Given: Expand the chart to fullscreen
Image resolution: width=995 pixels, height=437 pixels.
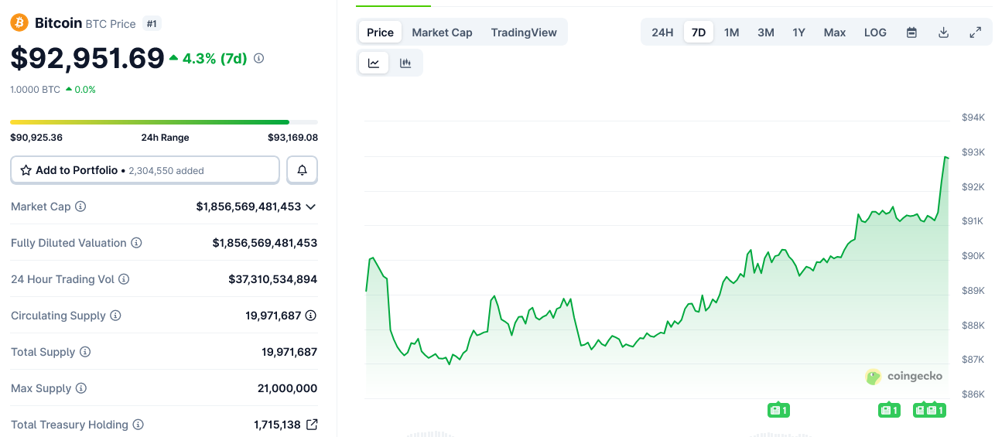Looking at the screenshot, I should coord(975,32).
